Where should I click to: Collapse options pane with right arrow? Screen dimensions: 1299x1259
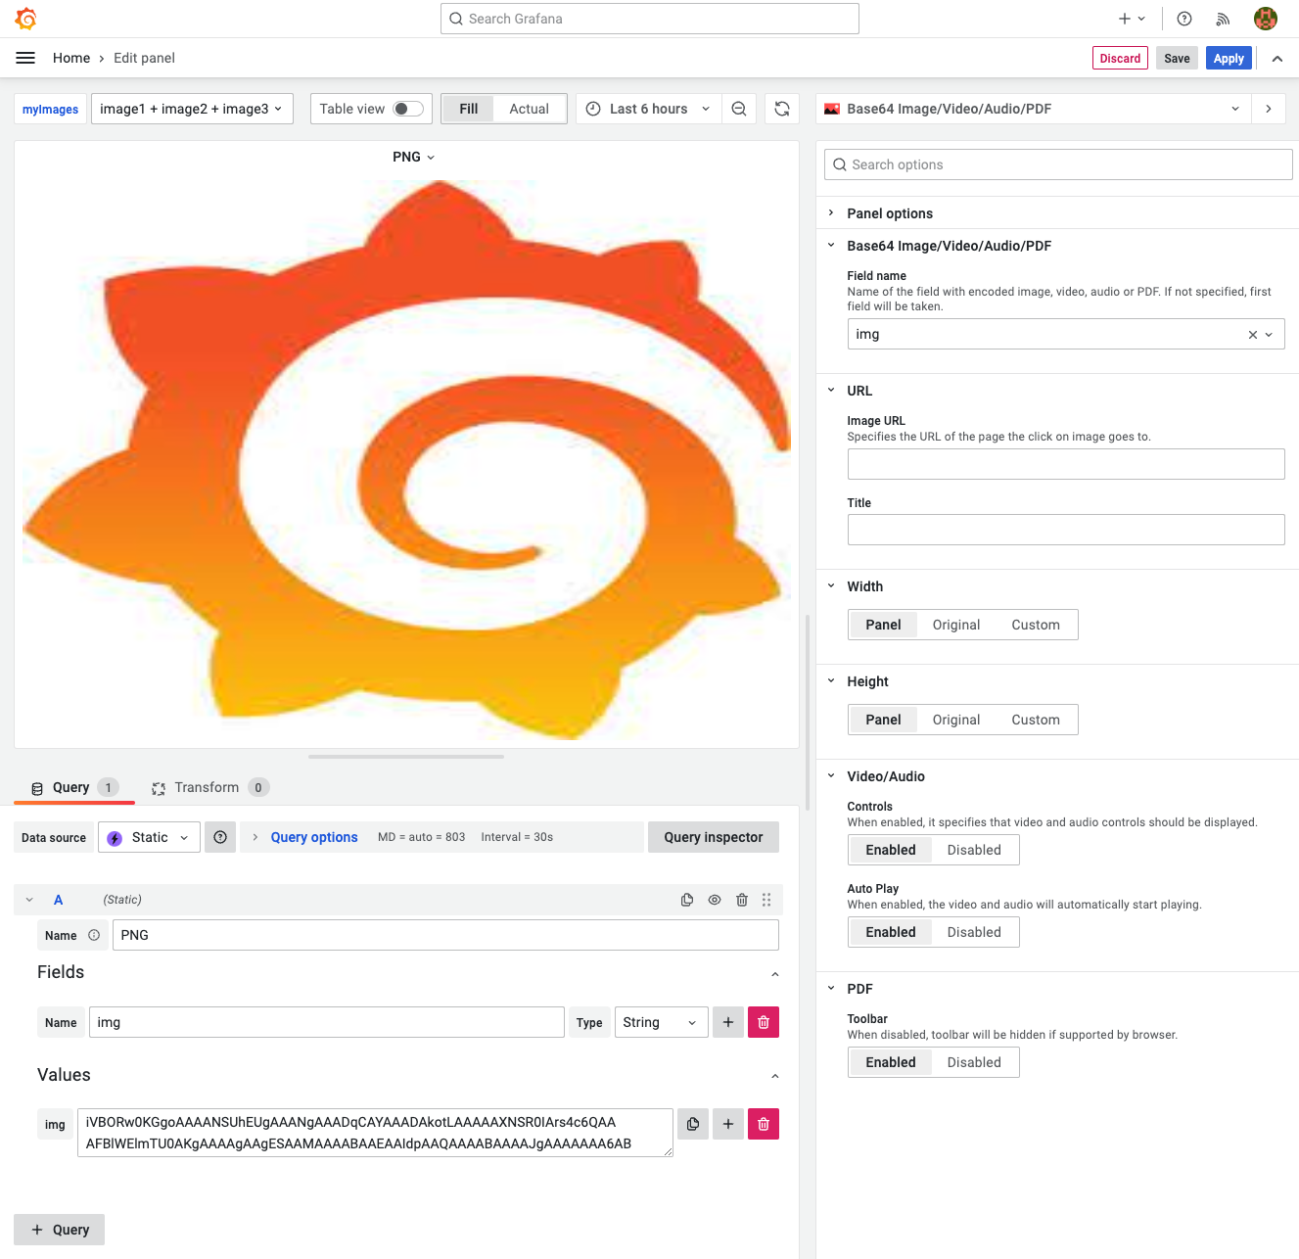tap(1269, 109)
